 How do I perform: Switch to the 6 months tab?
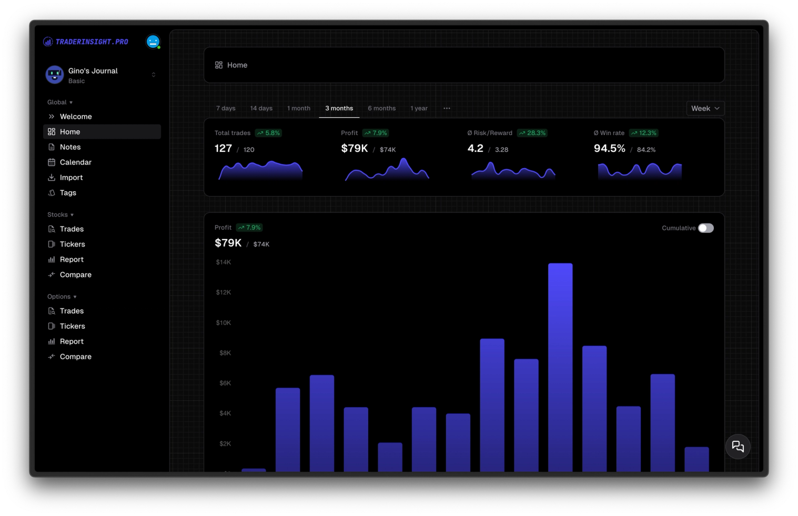[x=381, y=108]
